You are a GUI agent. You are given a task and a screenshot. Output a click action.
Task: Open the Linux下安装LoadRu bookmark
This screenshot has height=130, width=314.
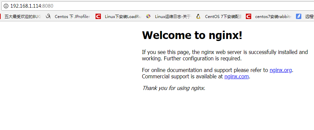(123, 17)
